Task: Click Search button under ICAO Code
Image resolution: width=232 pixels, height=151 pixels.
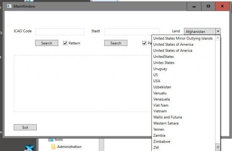Action: coord(47,43)
